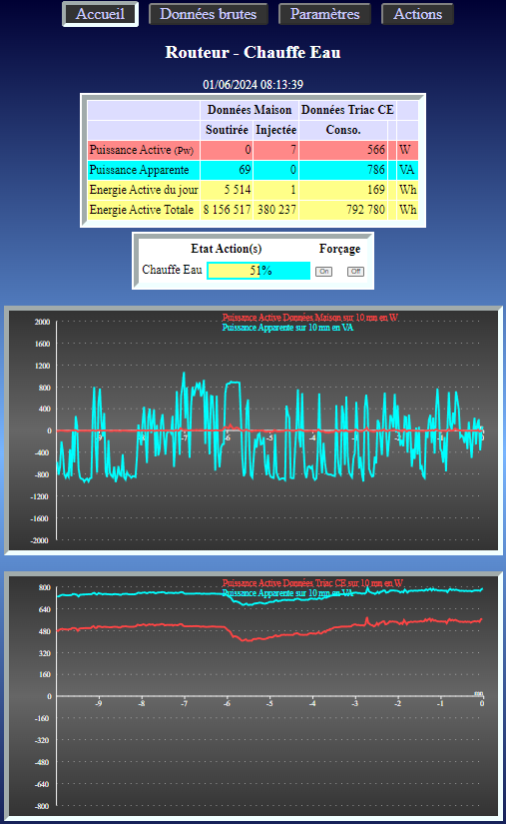Click cyan Puissance Apparente legend in Maison graph
This screenshot has width=506, height=824.
(x=287, y=328)
